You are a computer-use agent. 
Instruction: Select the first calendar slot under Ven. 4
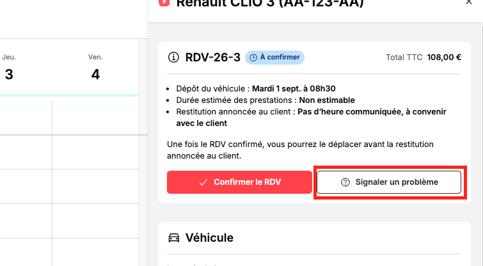point(95,118)
